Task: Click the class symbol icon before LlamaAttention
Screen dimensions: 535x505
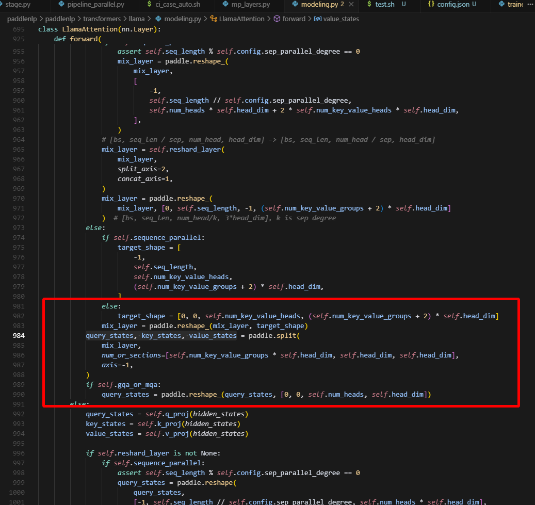Action: click(213, 19)
